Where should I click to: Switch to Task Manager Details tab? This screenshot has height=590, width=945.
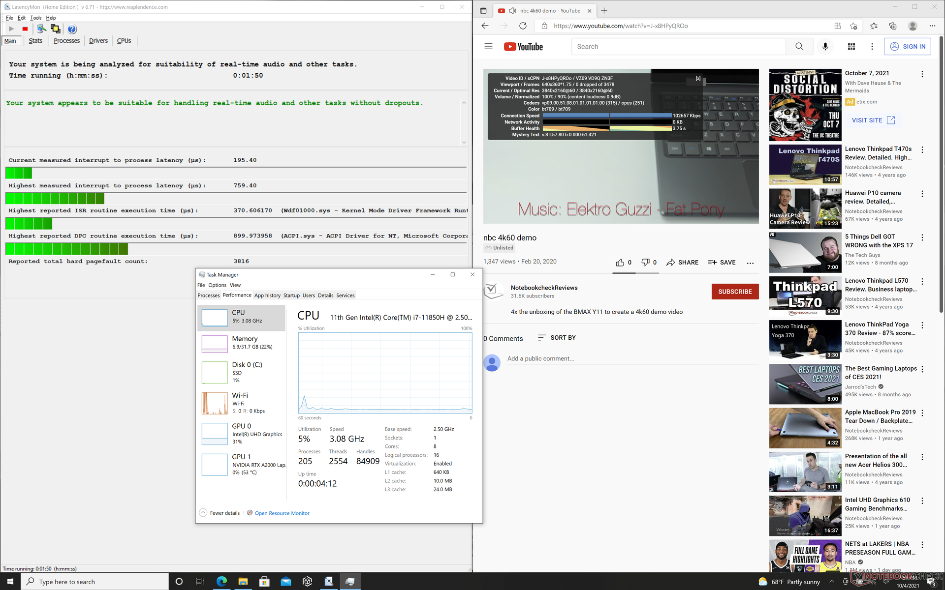click(325, 295)
